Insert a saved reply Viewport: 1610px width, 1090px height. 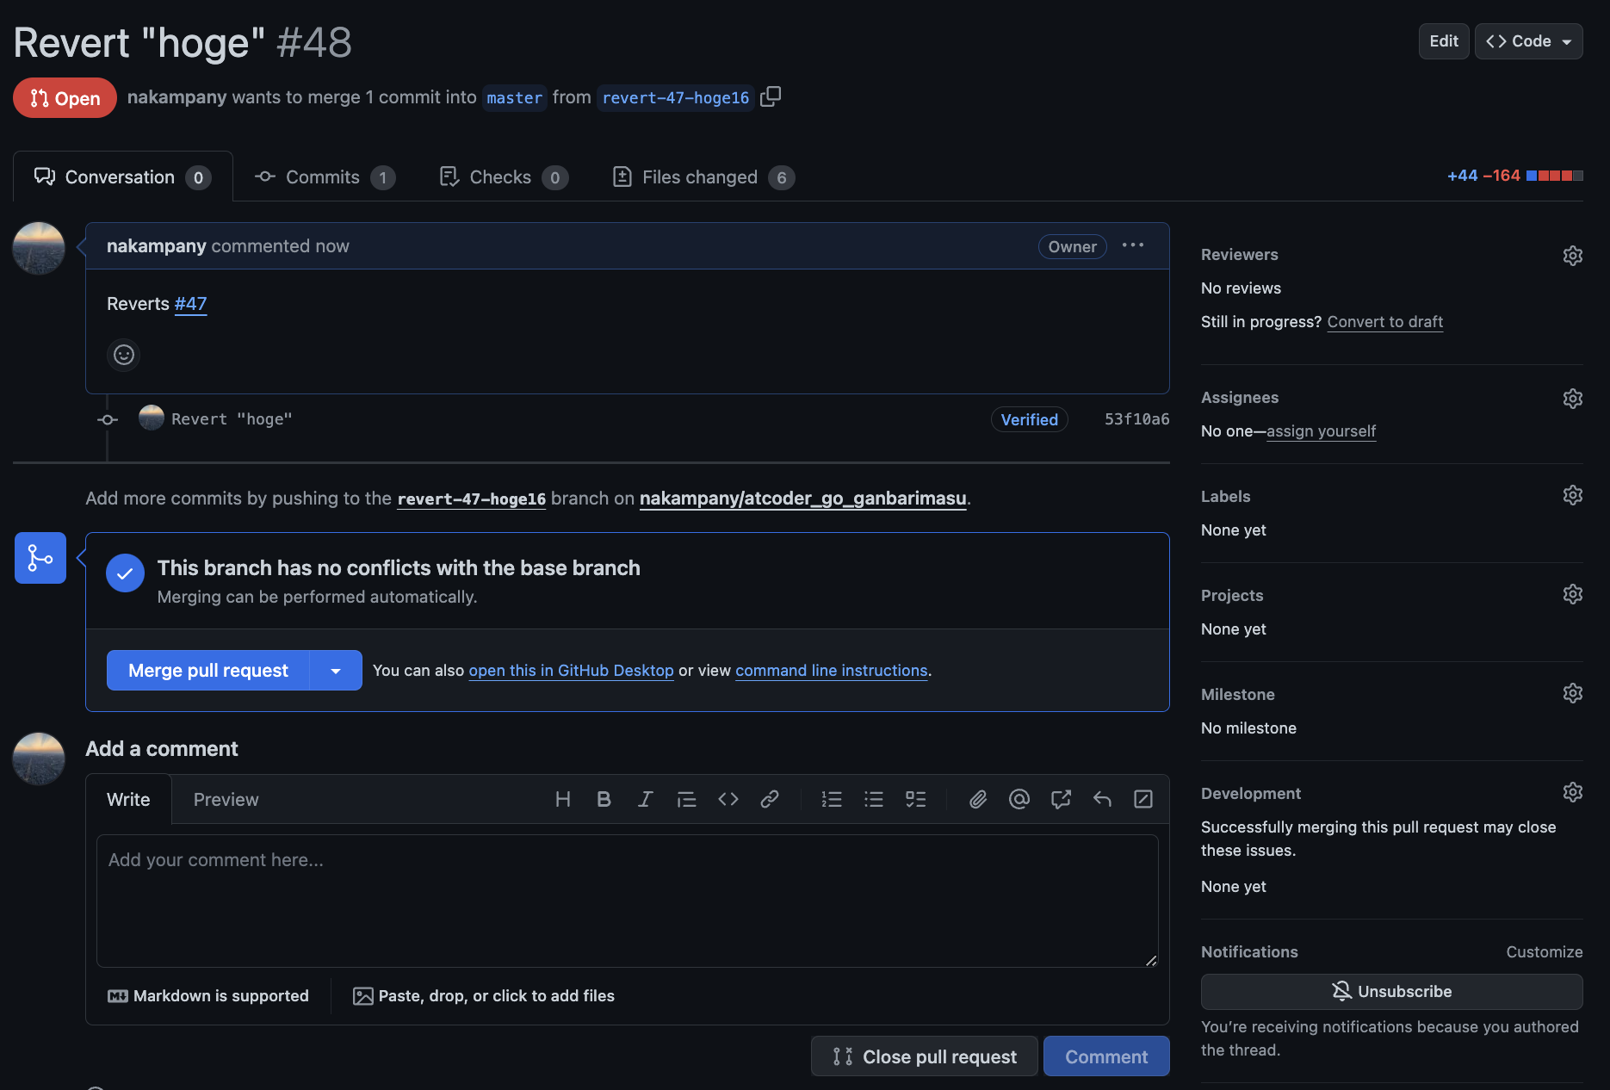[x=1102, y=799]
